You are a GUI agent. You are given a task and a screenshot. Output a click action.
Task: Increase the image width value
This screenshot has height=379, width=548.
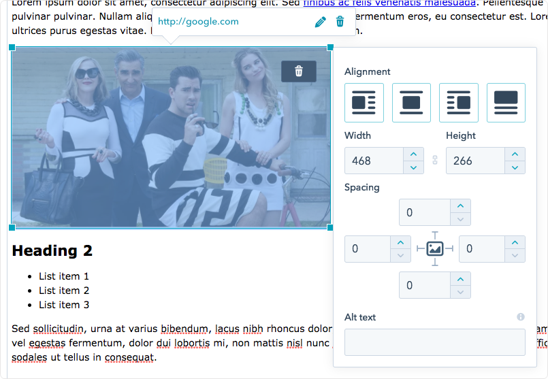click(x=414, y=154)
